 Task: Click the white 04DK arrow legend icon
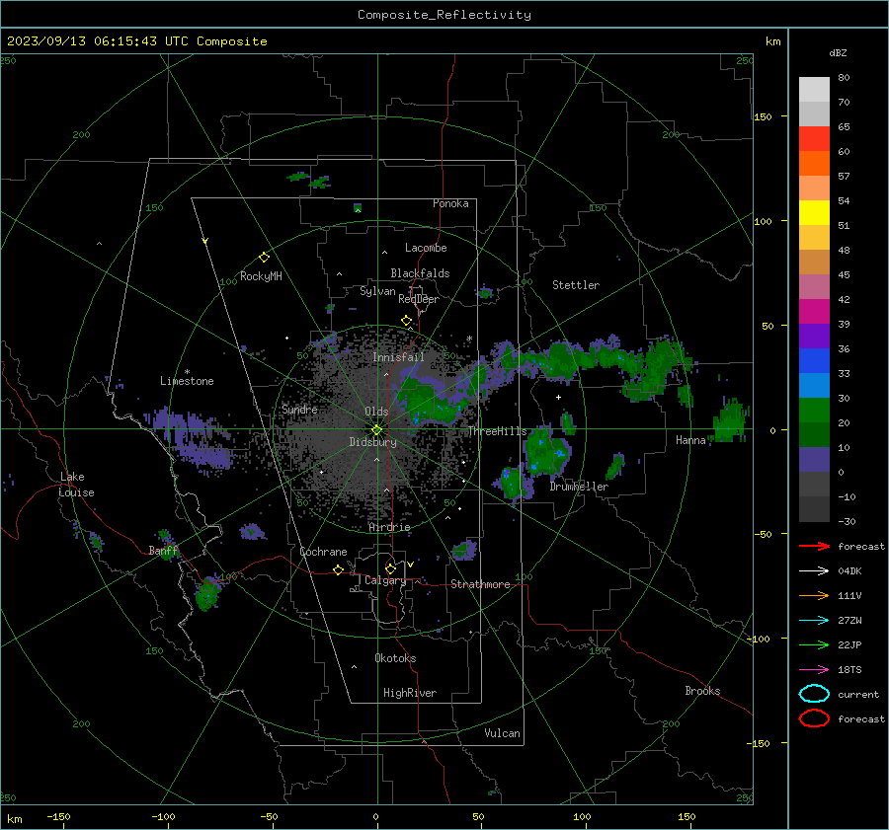point(814,571)
